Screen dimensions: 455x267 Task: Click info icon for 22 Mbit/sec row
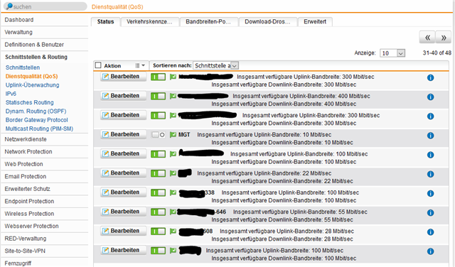430,174
